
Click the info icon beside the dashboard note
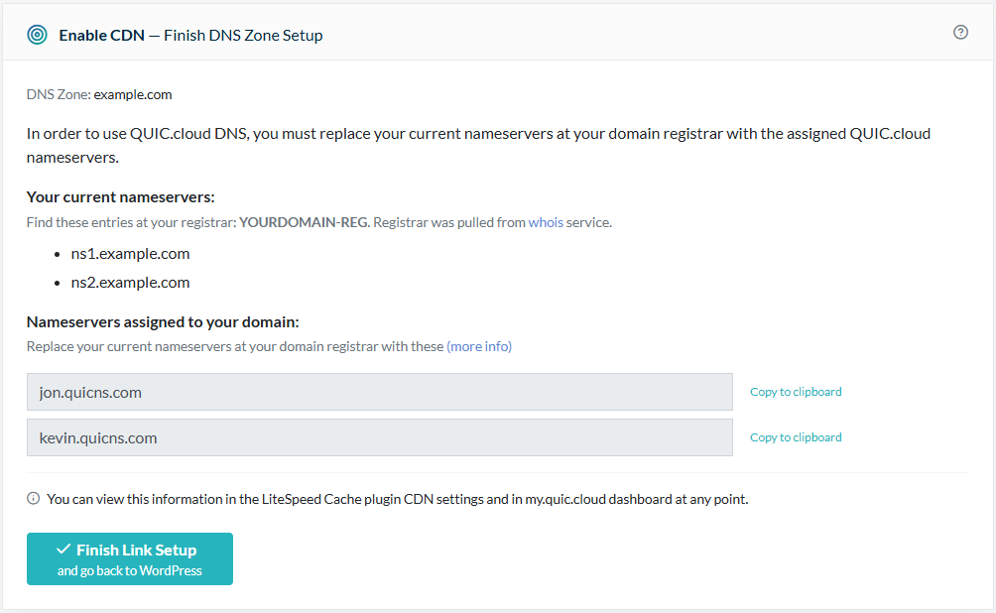[33, 499]
